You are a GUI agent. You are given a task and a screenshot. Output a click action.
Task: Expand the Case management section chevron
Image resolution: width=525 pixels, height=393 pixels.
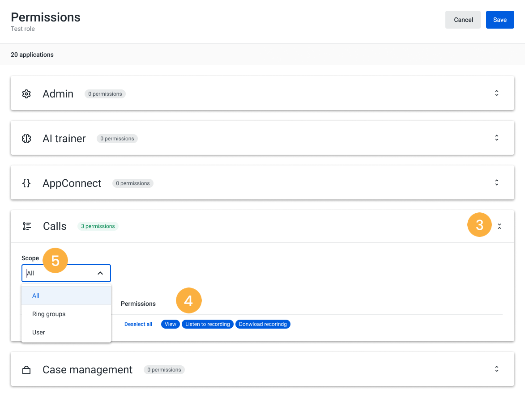click(496, 369)
